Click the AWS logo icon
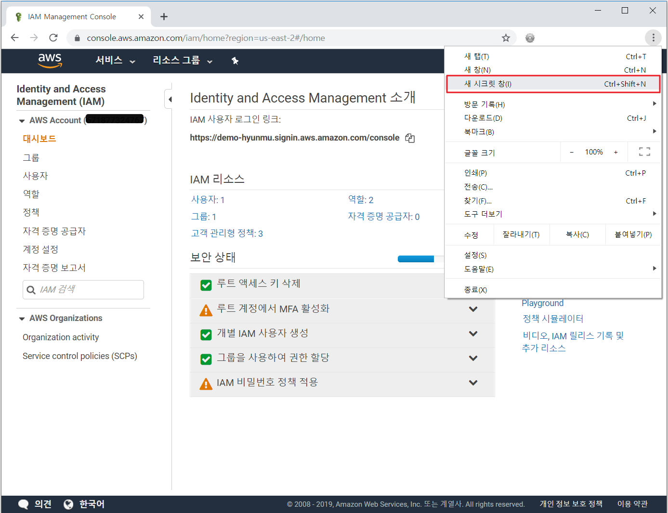Viewport: 668px width, 513px height. [x=50, y=61]
